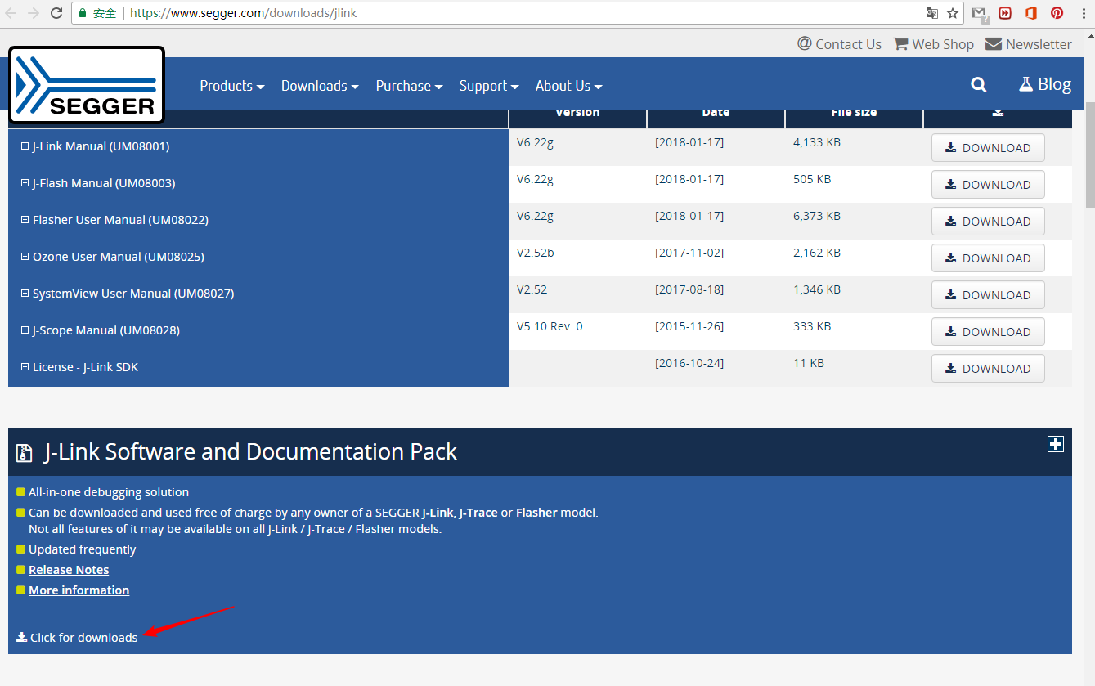Screen dimensions: 1095x686
Task: Click the document icon beside the pack heading
Action: tap(25, 453)
